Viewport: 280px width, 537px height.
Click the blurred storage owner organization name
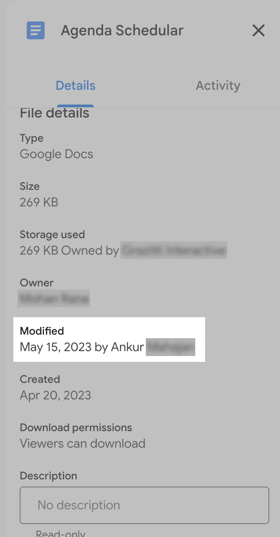(174, 251)
